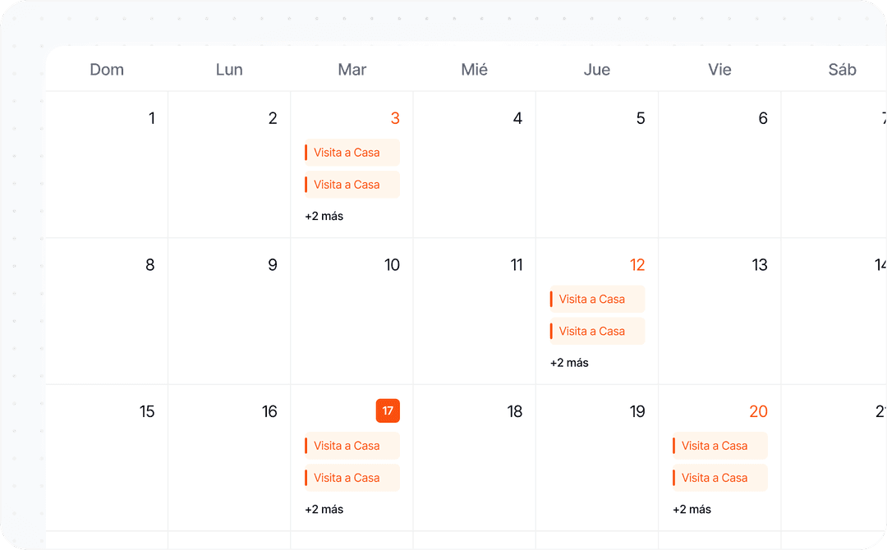Open the first Visita a Casa event on day 12
Image resolution: width=887 pixels, height=550 pixels.
click(x=595, y=299)
